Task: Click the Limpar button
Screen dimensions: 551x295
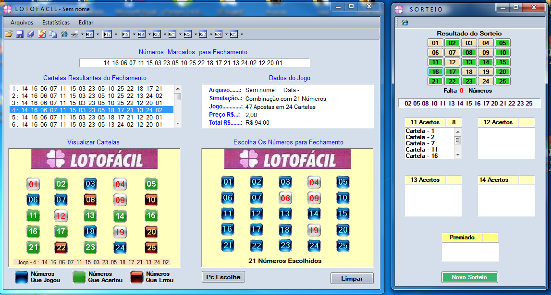Action: [x=352, y=279]
